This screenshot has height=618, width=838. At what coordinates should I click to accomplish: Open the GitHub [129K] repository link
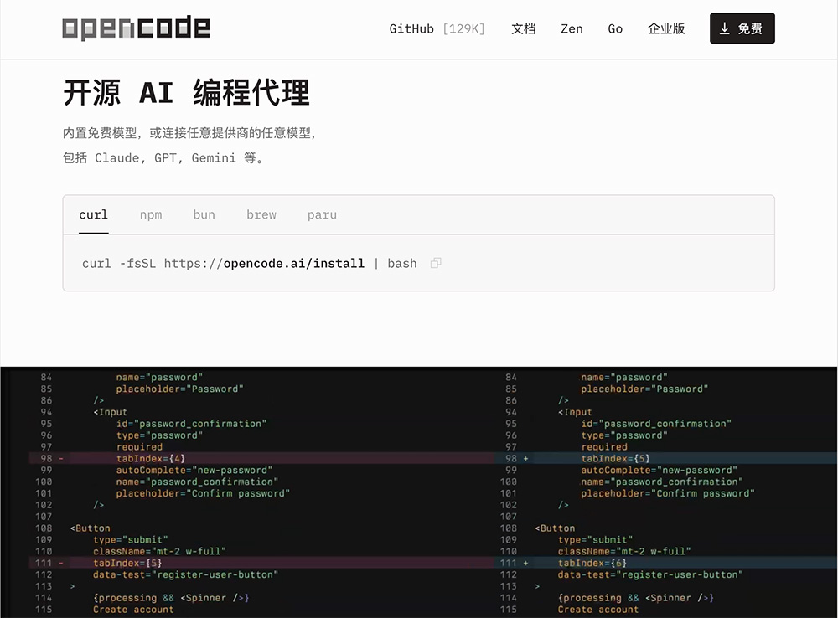click(x=437, y=28)
